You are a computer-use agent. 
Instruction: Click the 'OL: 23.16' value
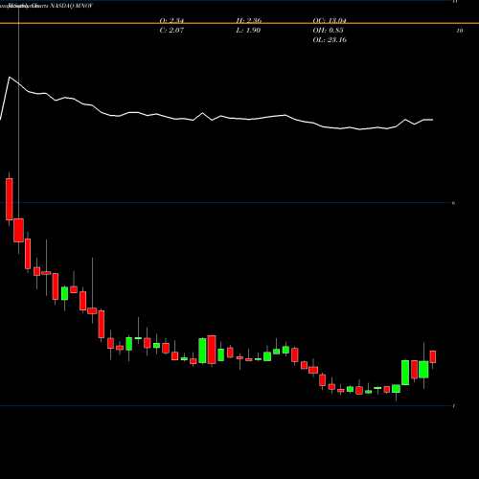pyautogui.click(x=330, y=39)
